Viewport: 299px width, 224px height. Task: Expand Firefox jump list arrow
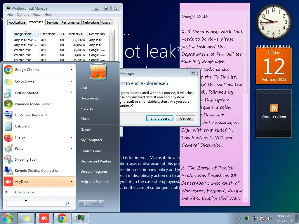tap(71, 137)
